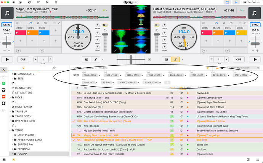Trigger deck 2 yellow cue point 00:38
This screenshot has width=263, height=163.
241,33
